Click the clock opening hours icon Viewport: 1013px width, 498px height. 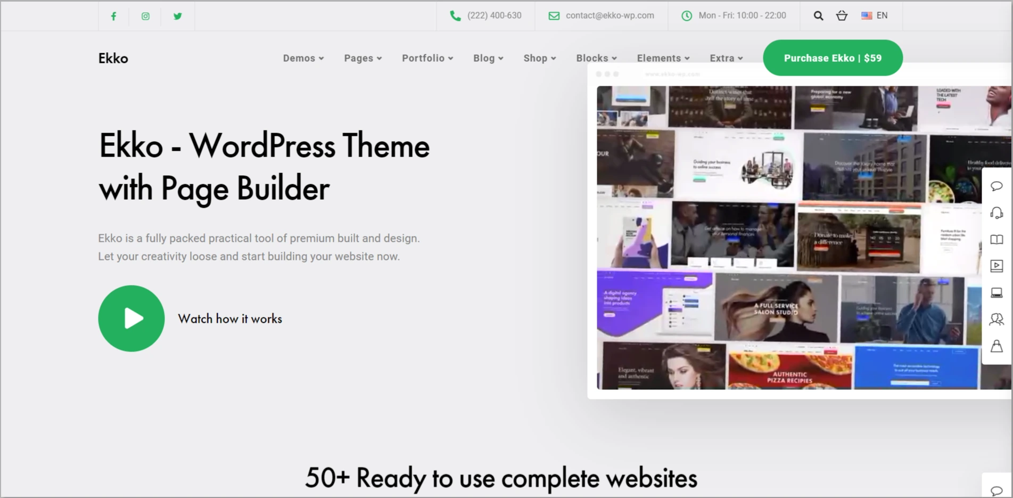[x=687, y=16]
